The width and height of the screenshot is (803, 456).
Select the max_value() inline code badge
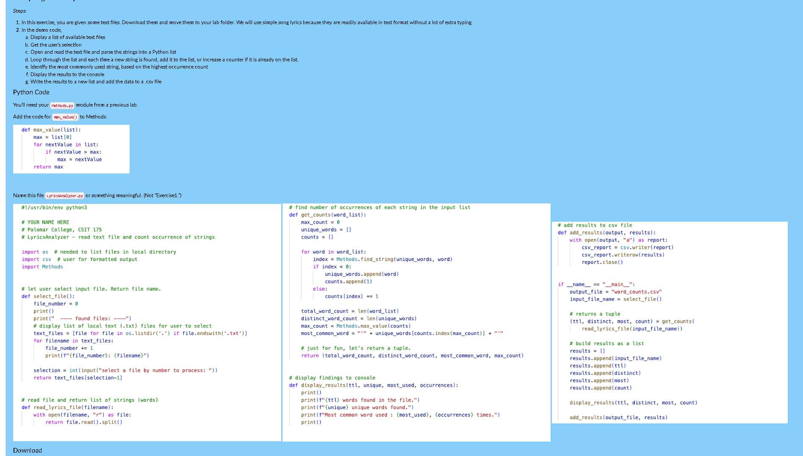pos(65,117)
